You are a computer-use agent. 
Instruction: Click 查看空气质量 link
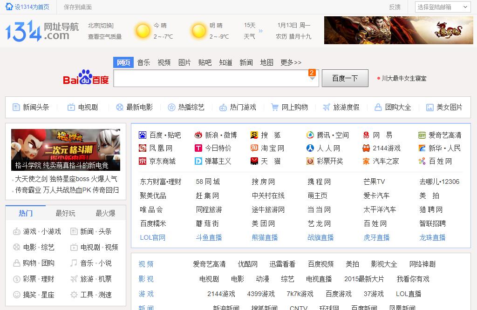coord(105,36)
